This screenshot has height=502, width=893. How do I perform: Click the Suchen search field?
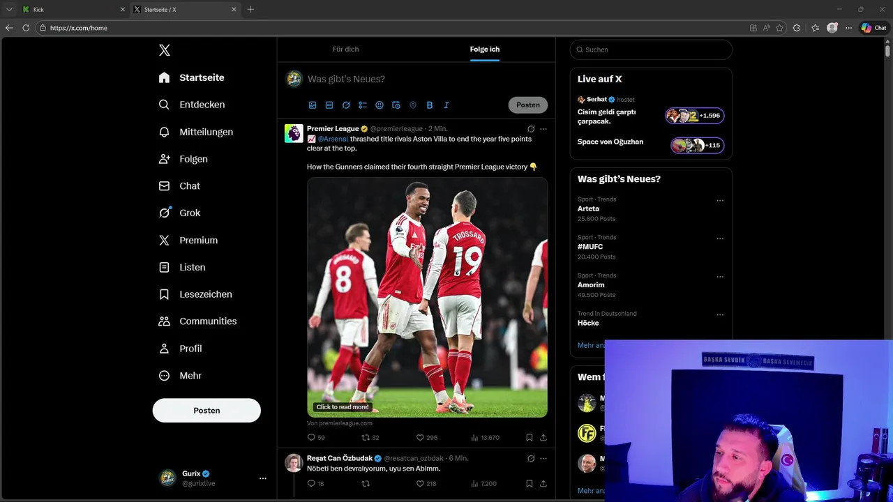651,50
